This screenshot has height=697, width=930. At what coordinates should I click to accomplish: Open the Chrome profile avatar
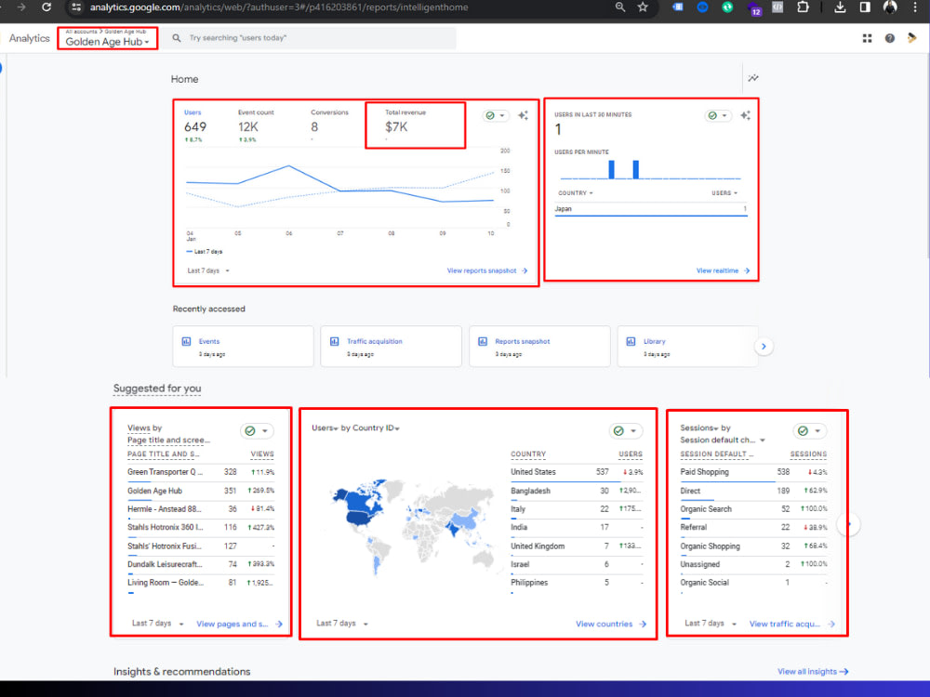coord(890,7)
